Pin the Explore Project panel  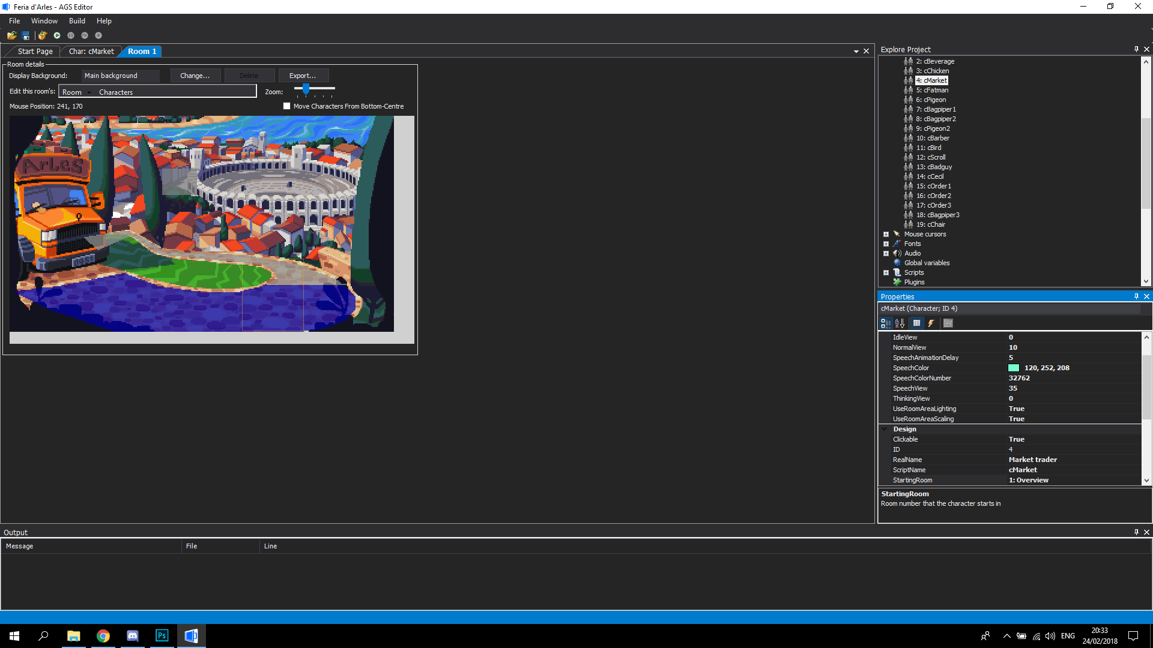(x=1136, y=49)
